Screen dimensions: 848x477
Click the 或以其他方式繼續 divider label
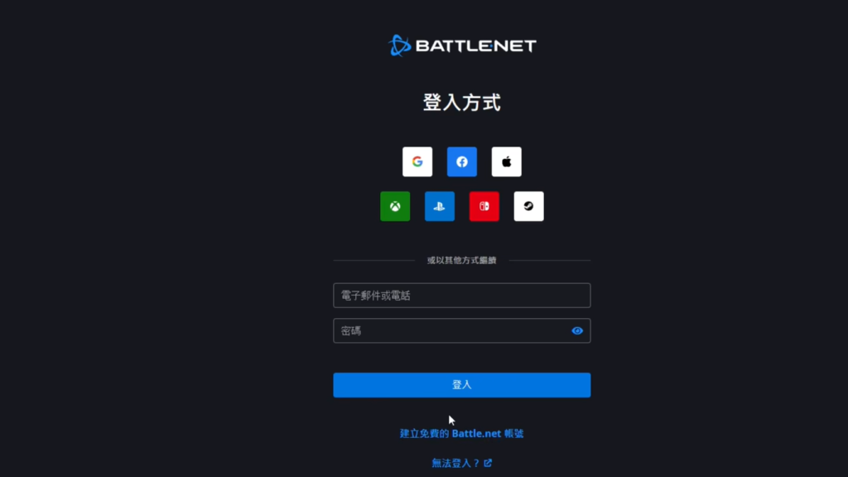[x=462, y=260]
